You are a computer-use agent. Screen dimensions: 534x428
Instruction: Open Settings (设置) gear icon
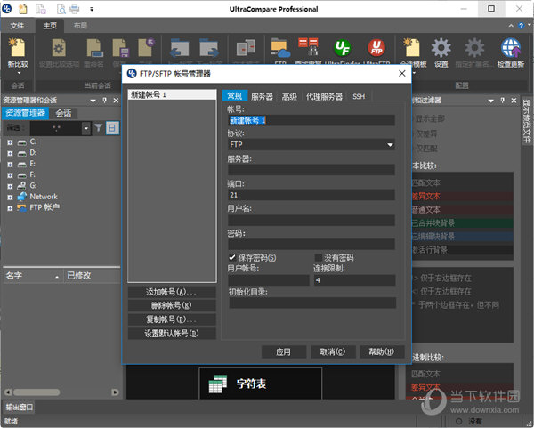tap(441, 48)
